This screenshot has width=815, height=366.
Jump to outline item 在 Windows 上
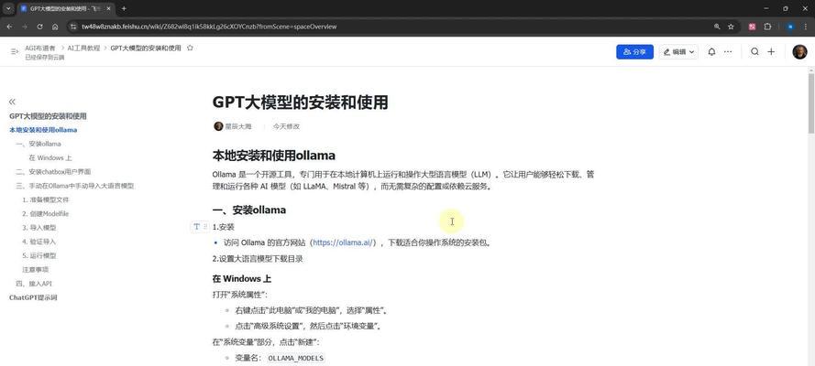[50, 157]
